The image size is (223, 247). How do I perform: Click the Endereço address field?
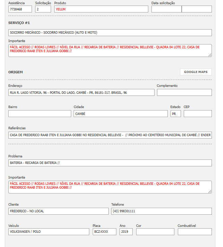(81, 92)
